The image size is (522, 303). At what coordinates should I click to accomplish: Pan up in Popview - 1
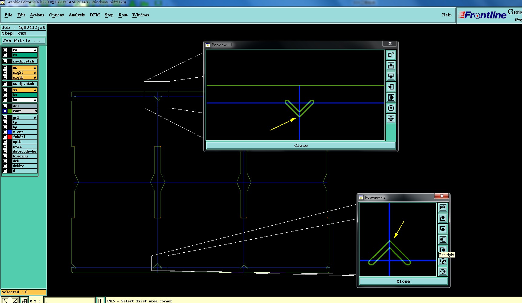pos(391,66)
